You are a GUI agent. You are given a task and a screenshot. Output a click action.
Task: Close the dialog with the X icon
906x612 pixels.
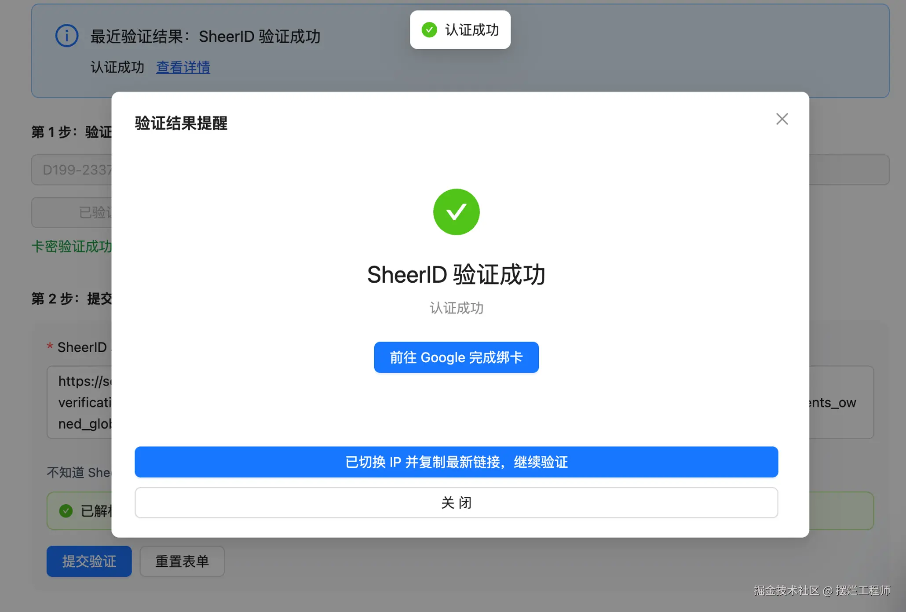tap(782, 119)
